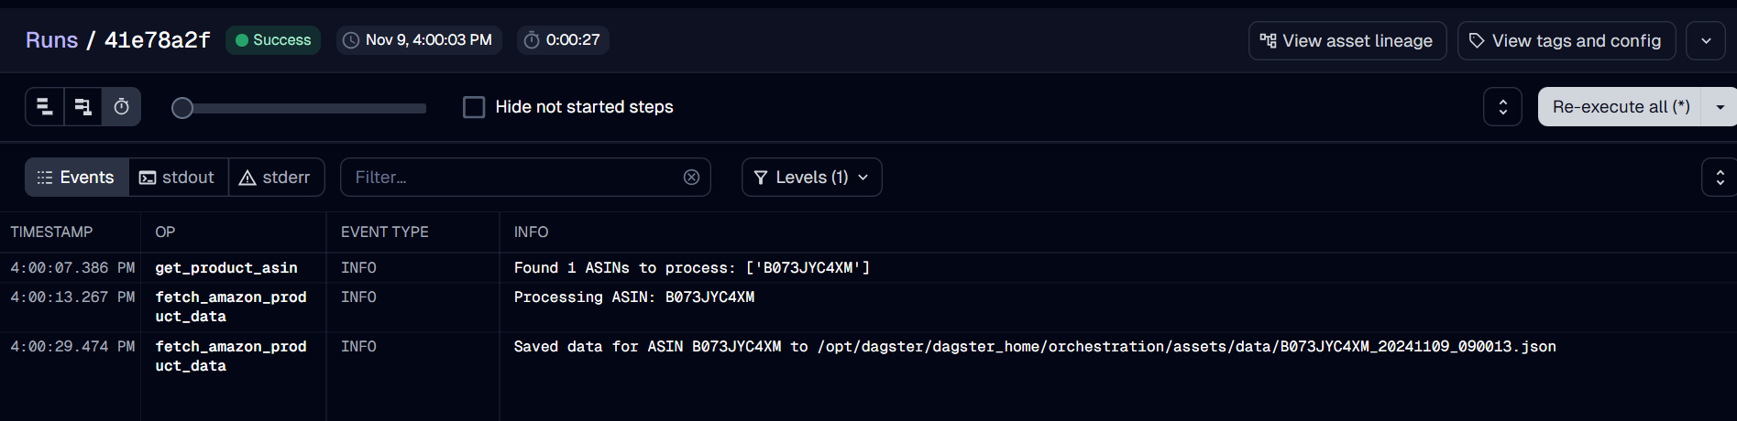Click the clock icon beside the run date
This screenshot has width=1737, height=421.
click(x=351, y=40)
